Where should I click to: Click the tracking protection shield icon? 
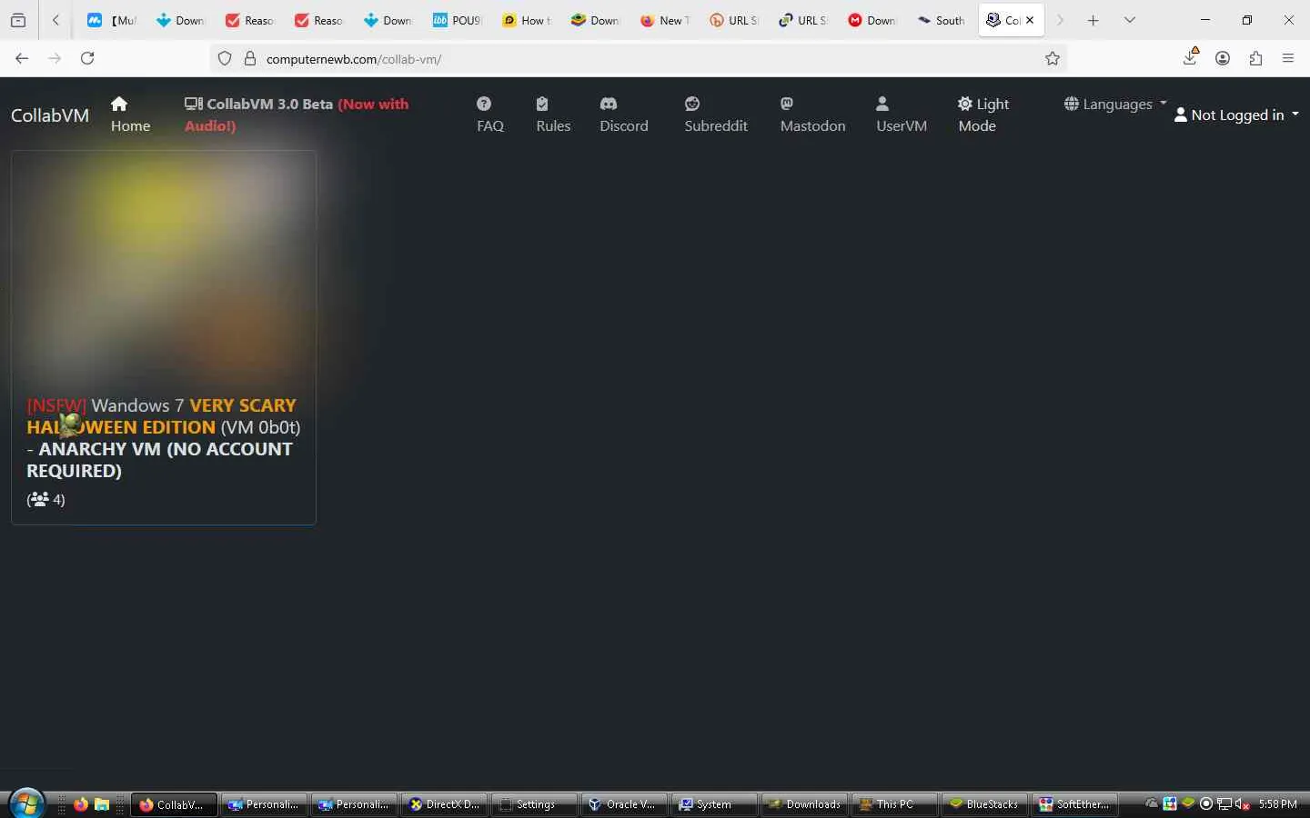point(225,59)
